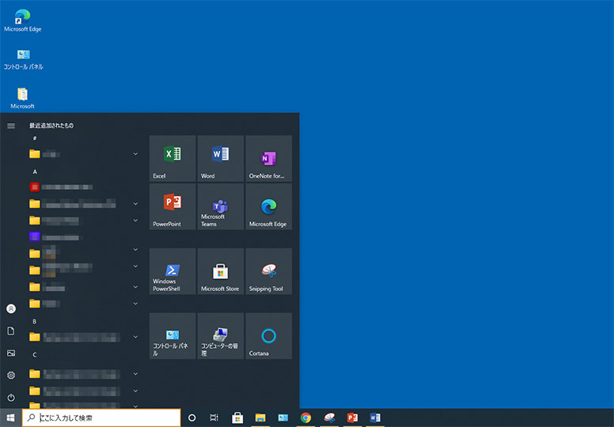Click the A letter heading in app list
Image resolution: width=614 pixels, height=427 pixels.
(x=35, y=172)
